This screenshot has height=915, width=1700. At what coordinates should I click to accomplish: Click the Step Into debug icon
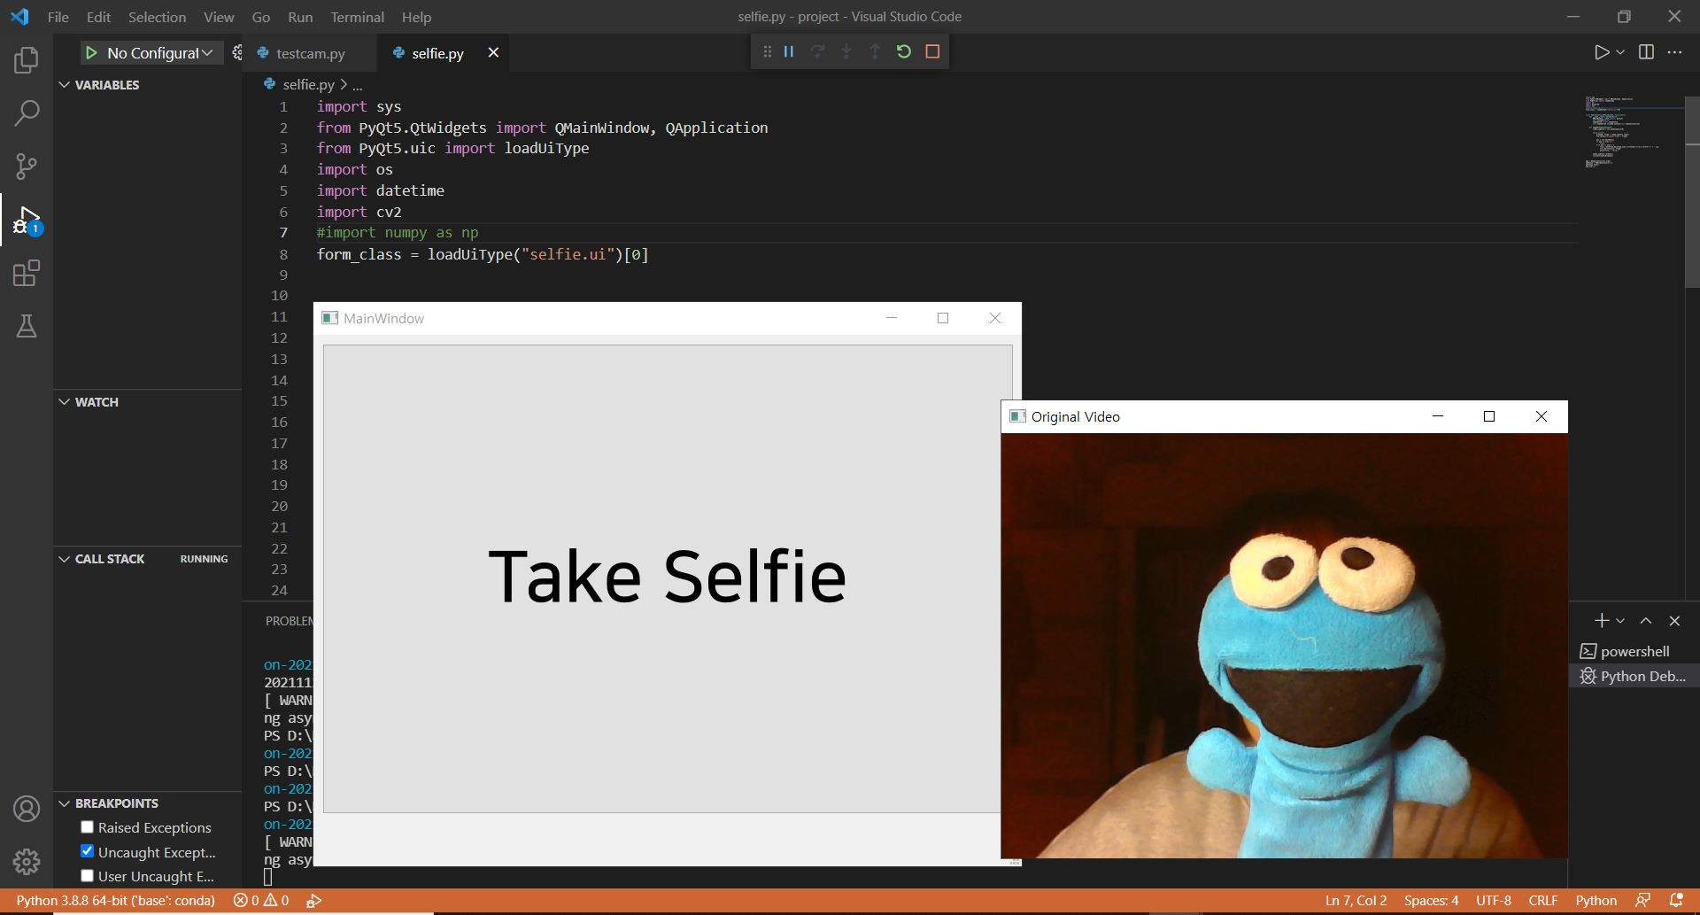tap(846, 51)
